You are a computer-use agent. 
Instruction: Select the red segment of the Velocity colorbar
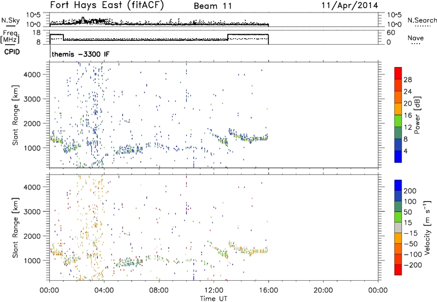pos(398,270)
